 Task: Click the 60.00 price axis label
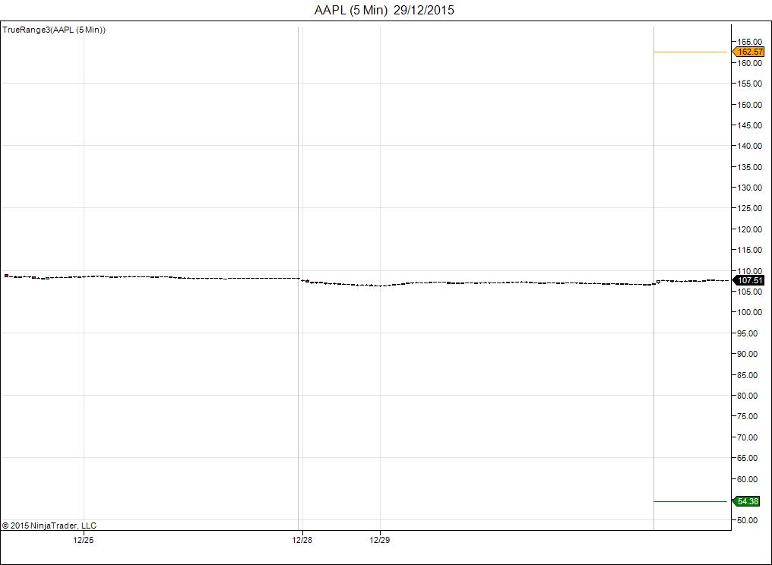pyautogui.click(x=748, y=479)
